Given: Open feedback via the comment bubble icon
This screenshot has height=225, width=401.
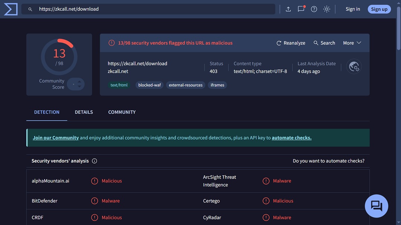Looking at the screenshot, I should pyautogui.click(x=301, y=9).
